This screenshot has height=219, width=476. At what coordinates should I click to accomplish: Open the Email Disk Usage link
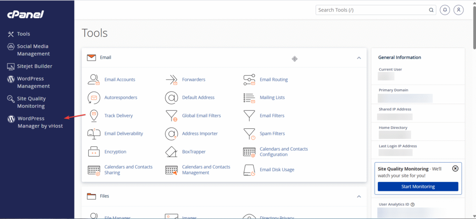tap(277, 170)
